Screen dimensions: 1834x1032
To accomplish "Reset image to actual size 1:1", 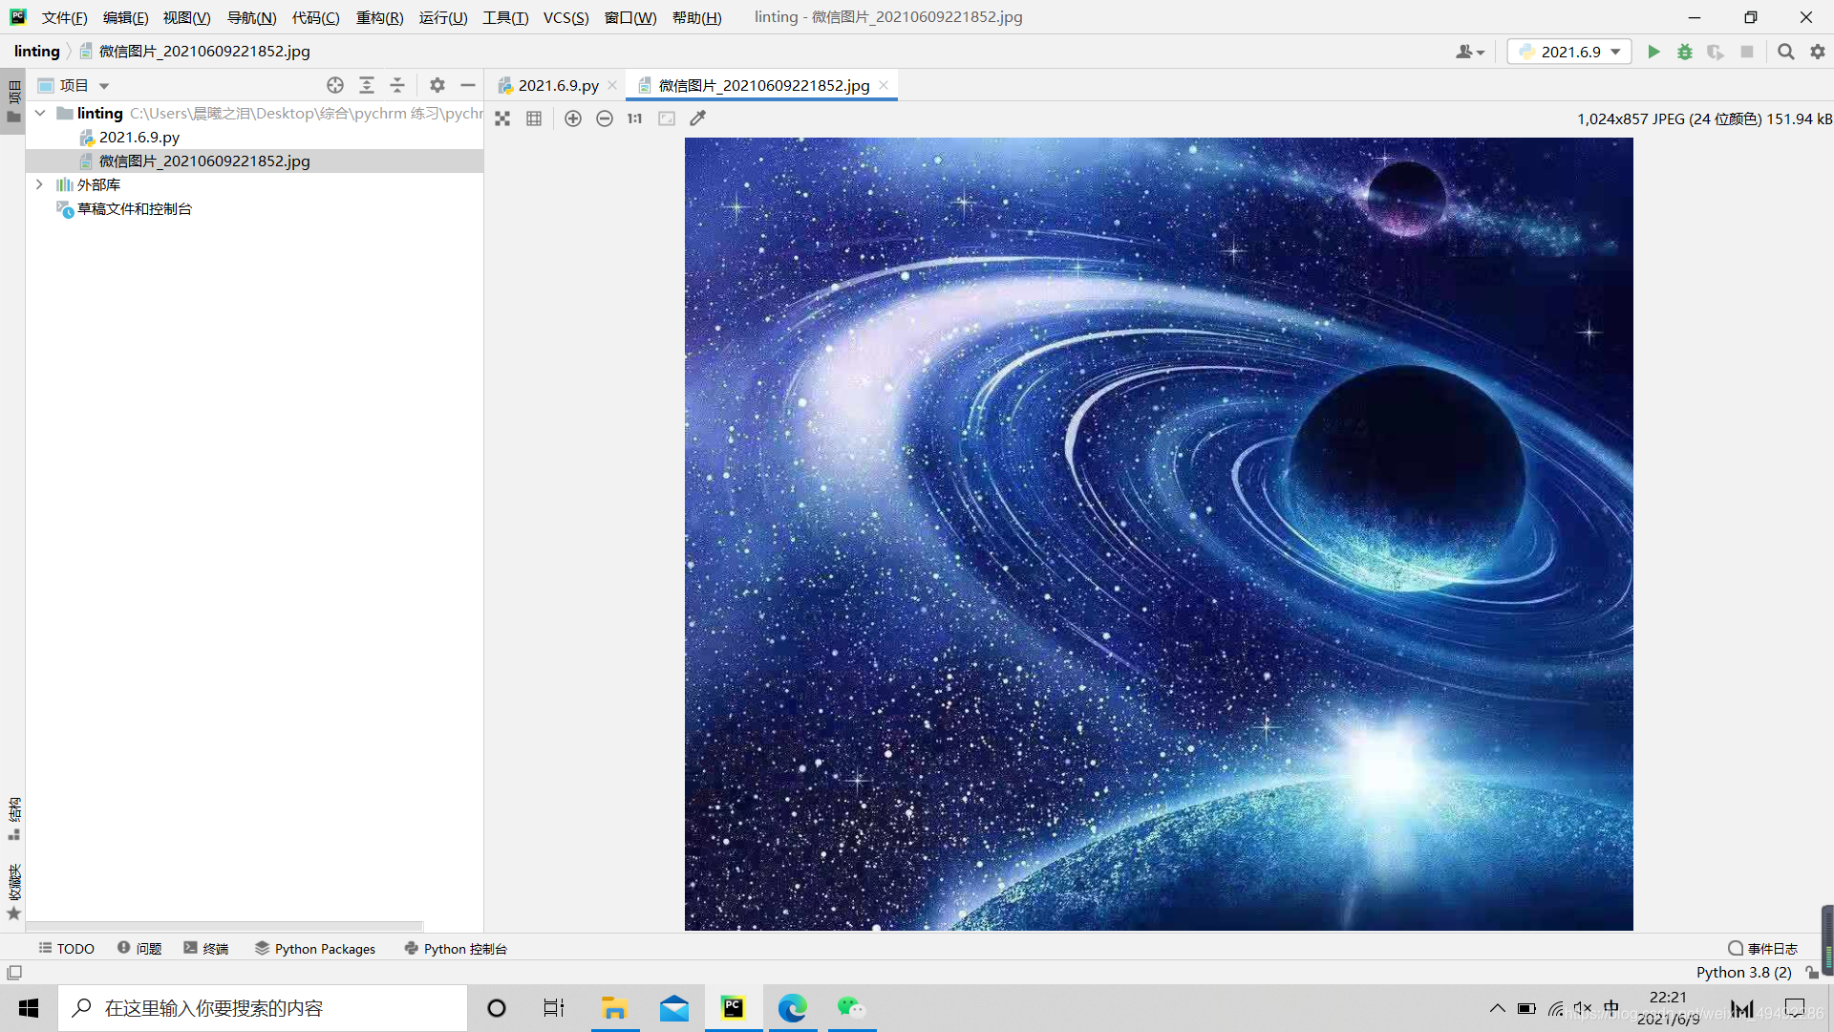I will coord(635,118).
